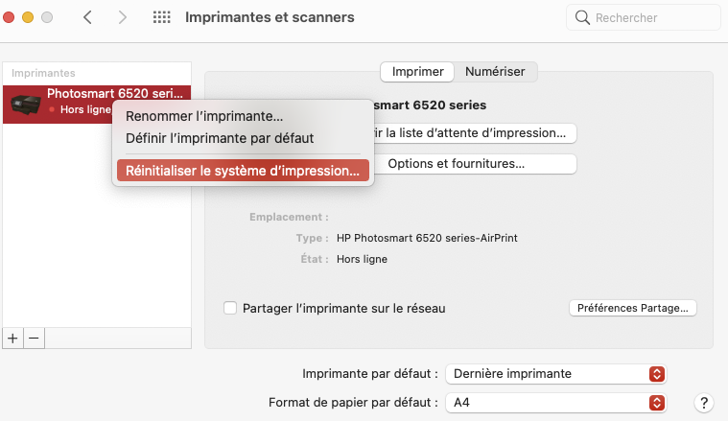Click the print queue list button

pyautogui.click(x=474, y=132)
